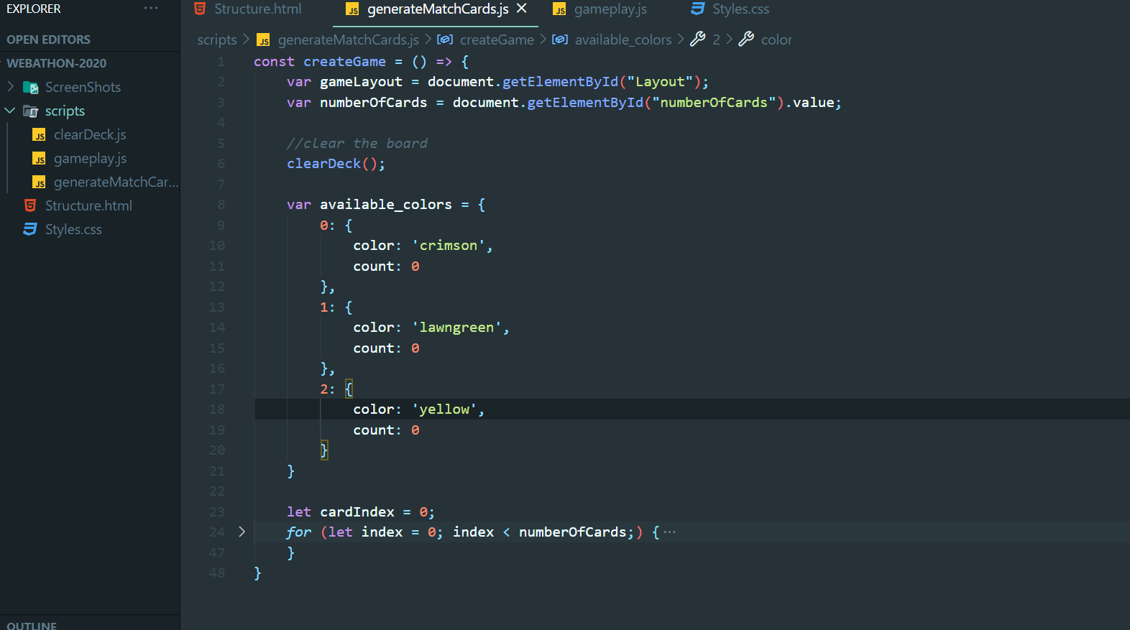Viewport: 1130px width, 630px height.
Task: Click "numberOfCards" string on line 3
Action: click(x=714, y=103)
